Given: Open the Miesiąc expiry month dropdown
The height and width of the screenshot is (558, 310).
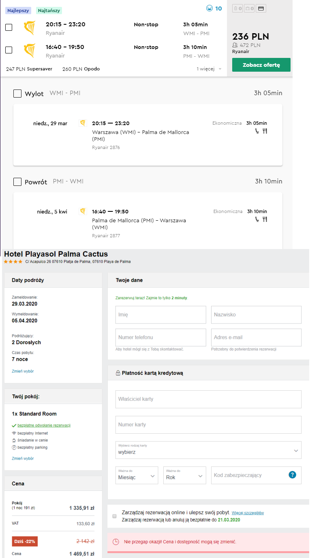Looking at the screenshot, I should pyautogui.click(x=137, y=475).
